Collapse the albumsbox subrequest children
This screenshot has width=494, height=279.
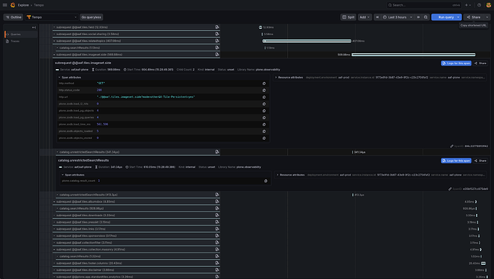tap(54, 201)
